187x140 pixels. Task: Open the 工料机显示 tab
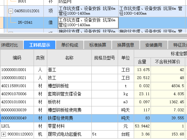click(x=40, y=45)
